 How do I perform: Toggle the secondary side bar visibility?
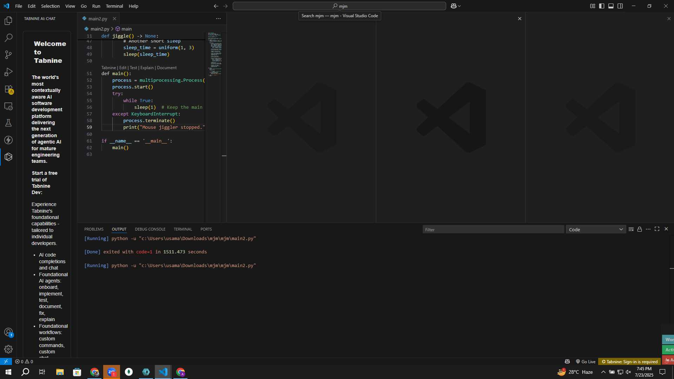pyautogui.click(x=620, y=6)
